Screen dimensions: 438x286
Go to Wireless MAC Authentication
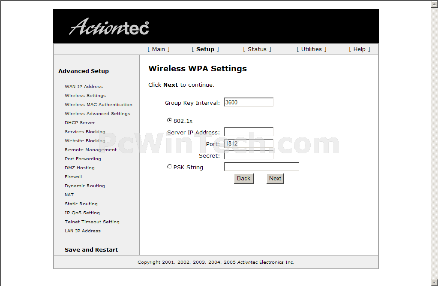tap(99, 104)
